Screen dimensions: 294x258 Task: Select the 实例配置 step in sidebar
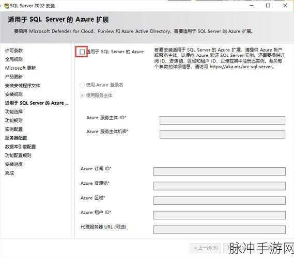(x=14, y=129)
